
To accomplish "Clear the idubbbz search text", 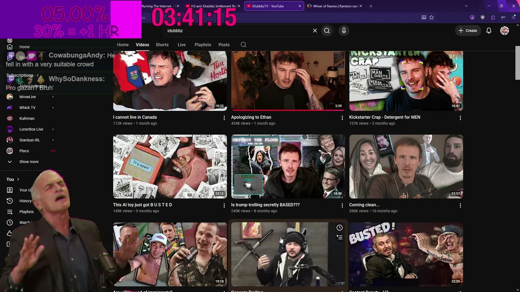I will pos(315,30).
